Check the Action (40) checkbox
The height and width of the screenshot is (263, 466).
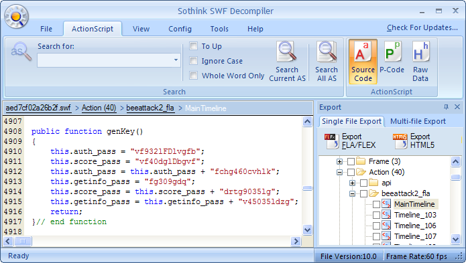351,172
